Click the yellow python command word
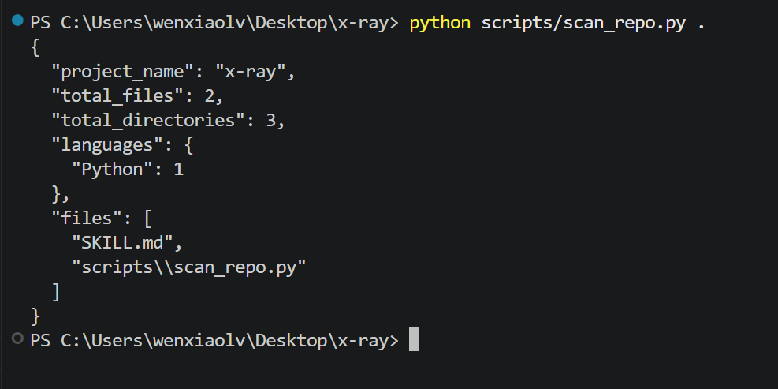Image resolution: width=778 pixels, height=389 pixels. 440,24
